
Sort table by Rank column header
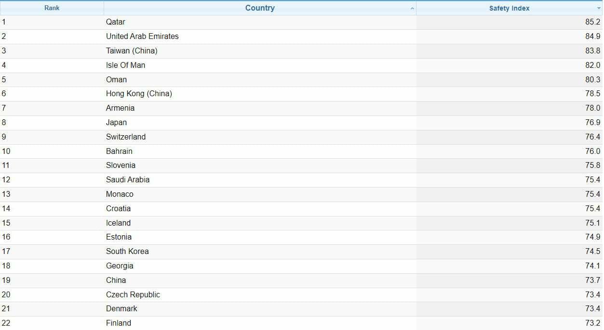coord(52,8)
